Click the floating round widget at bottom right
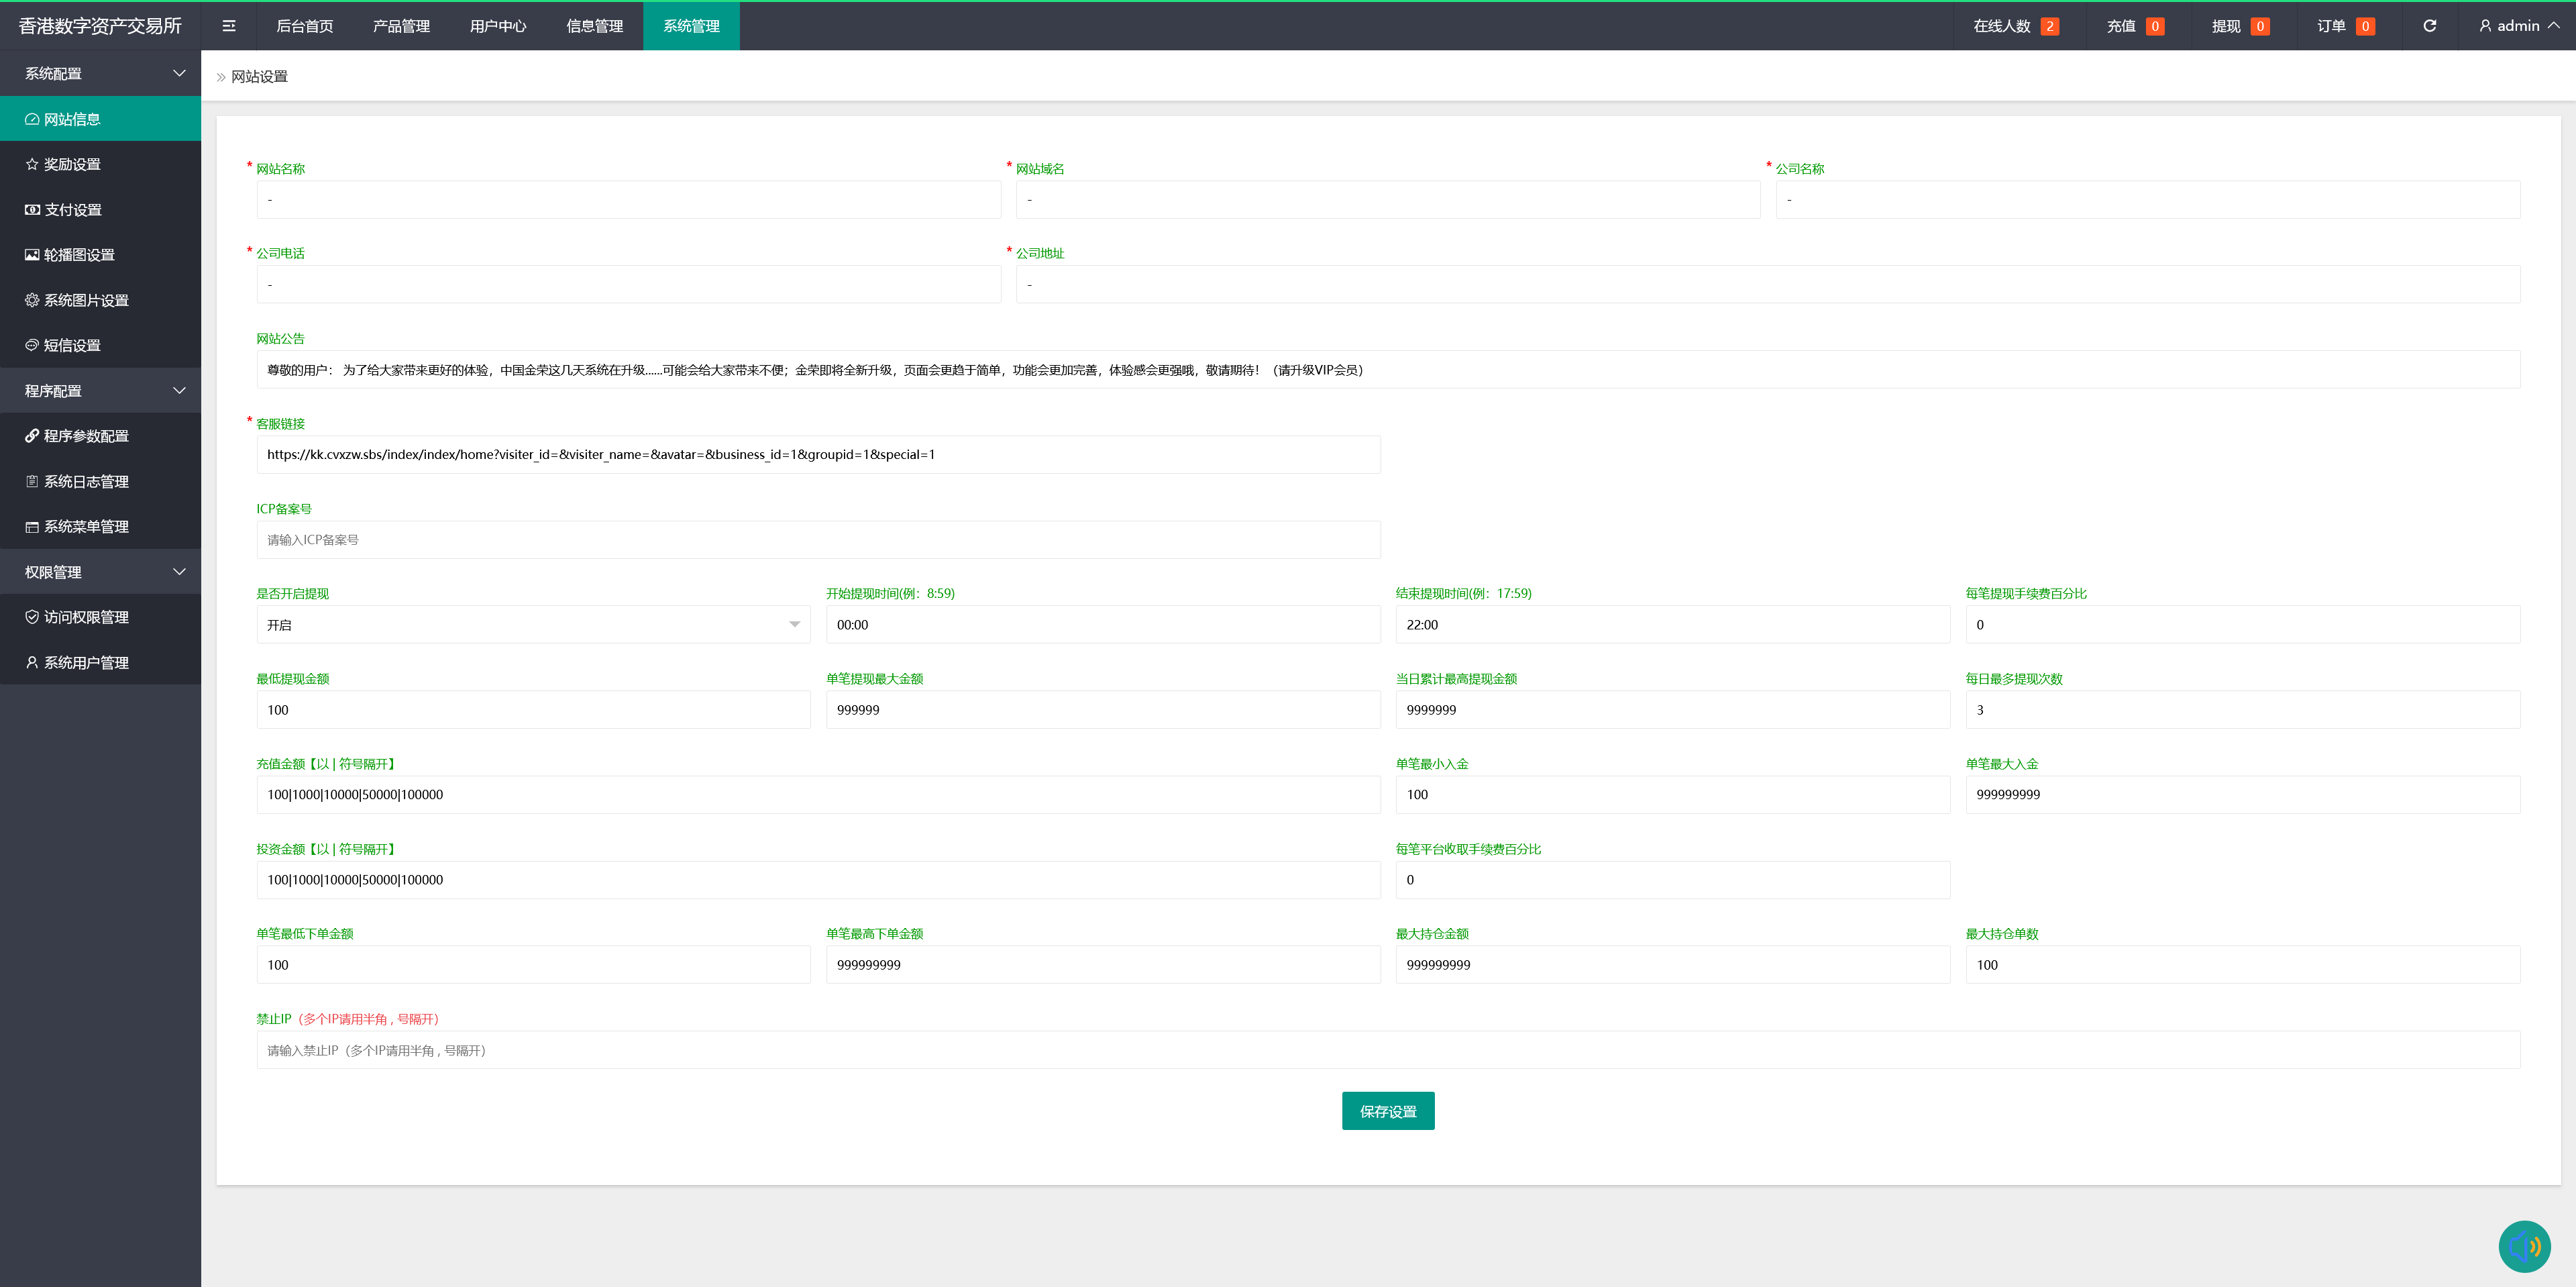Image resolution: width=2576 pixels, height=1287 pixels. (2524, 1246)
